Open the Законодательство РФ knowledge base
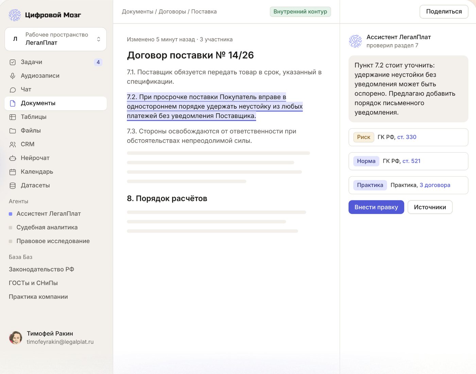 41,269
